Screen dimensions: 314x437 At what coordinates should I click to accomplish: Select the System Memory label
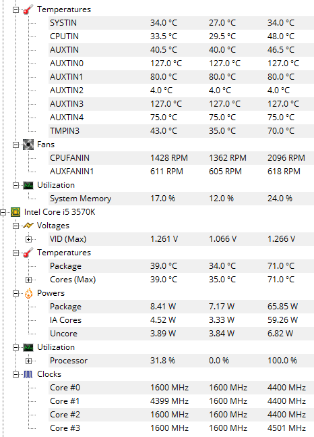tap(81, 199)
